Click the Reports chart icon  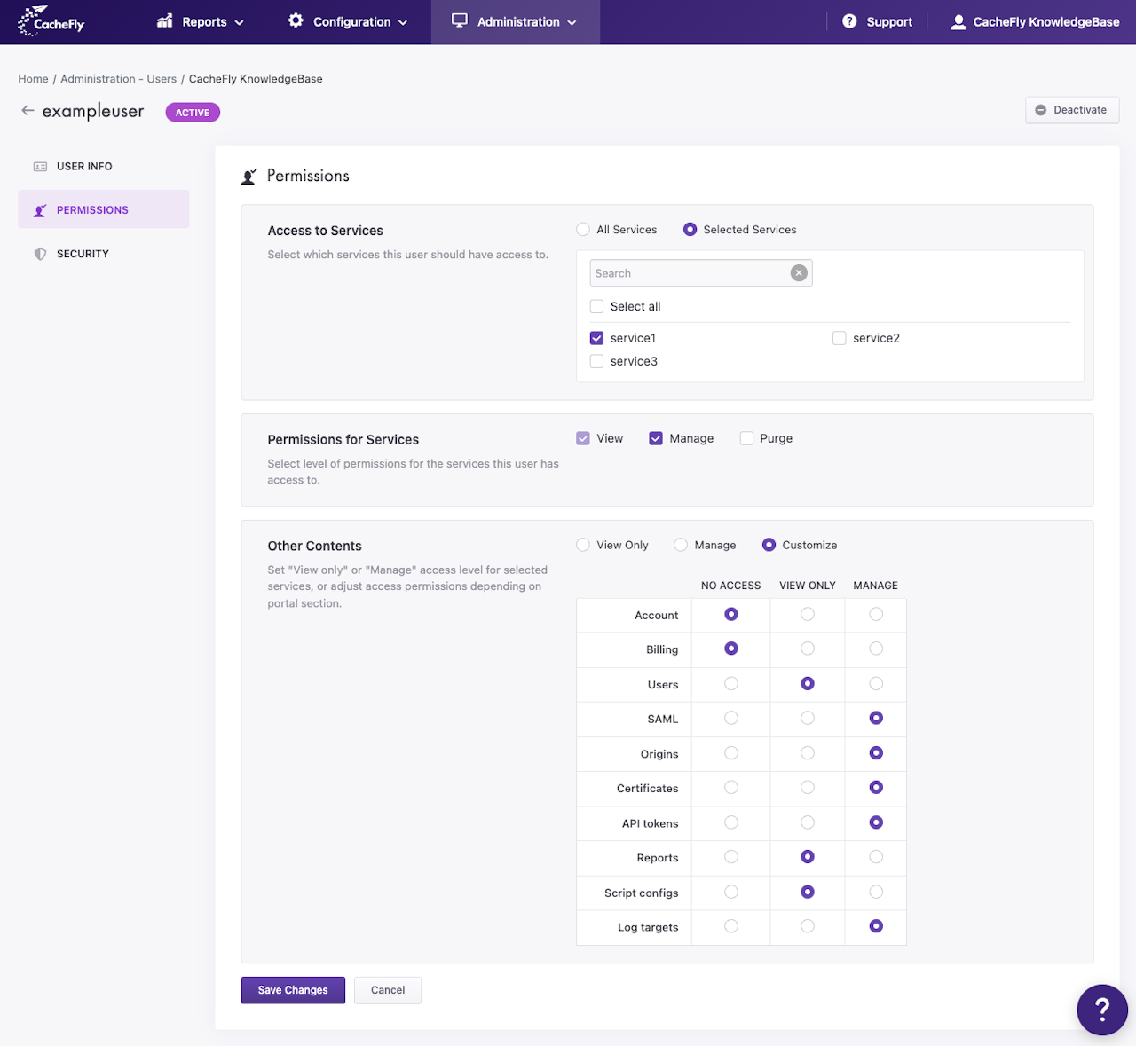pos(164,20)
